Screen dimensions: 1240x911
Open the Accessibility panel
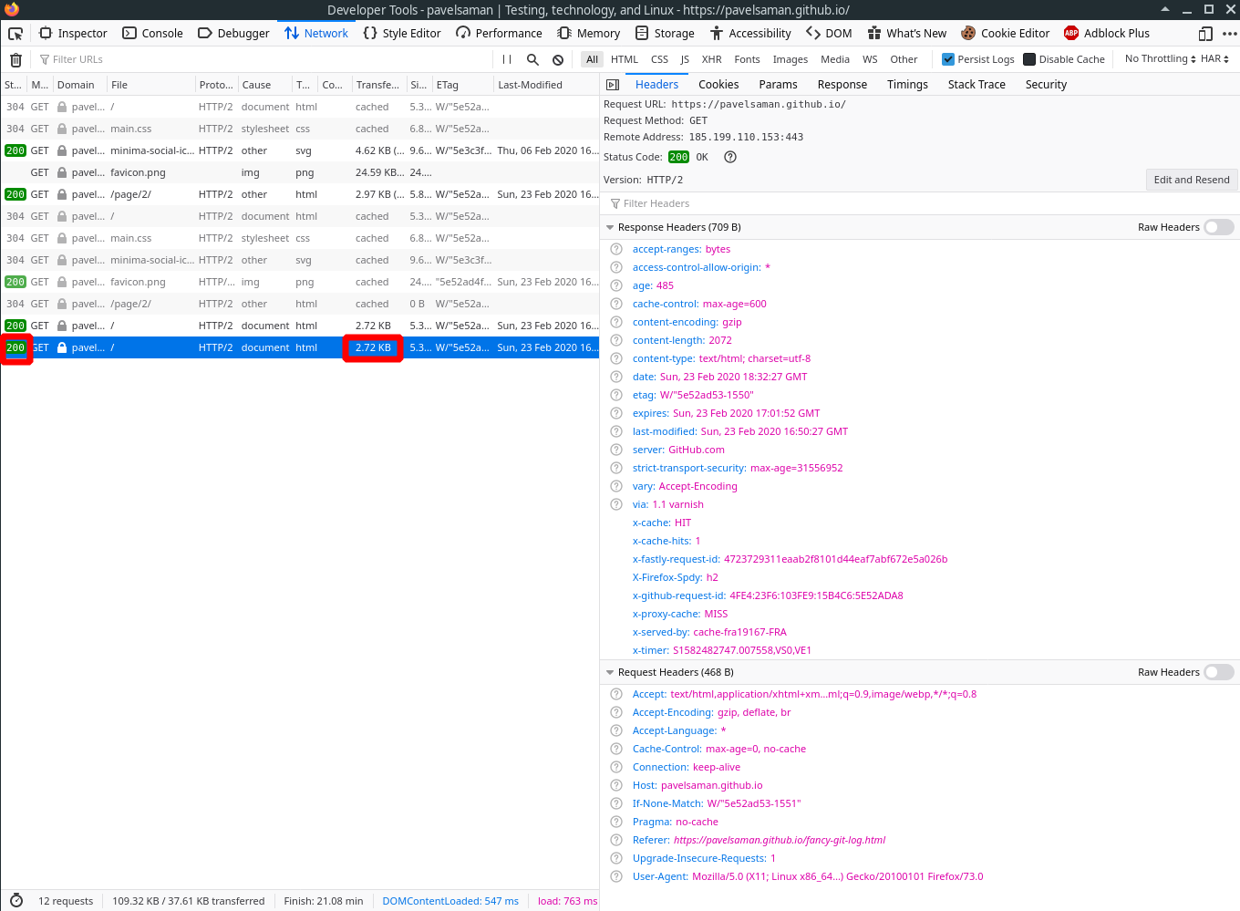tap(750, 34)
